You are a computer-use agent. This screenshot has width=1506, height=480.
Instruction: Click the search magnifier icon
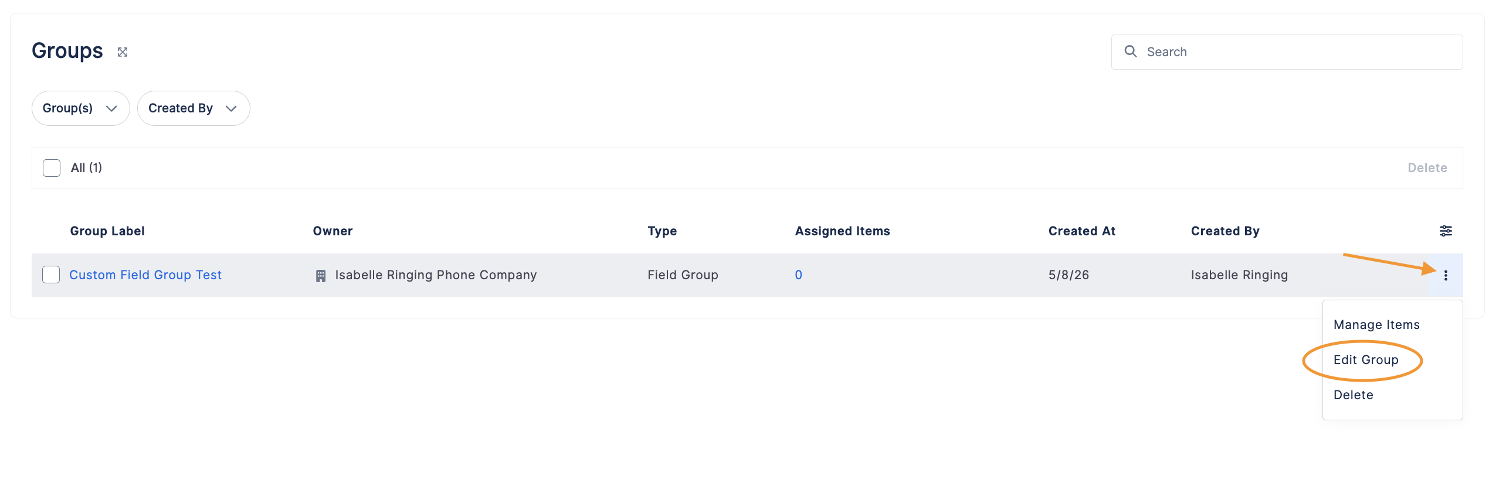[1131, 52]
